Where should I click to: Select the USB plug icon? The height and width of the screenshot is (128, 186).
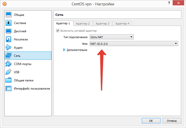tap(9, 72)
